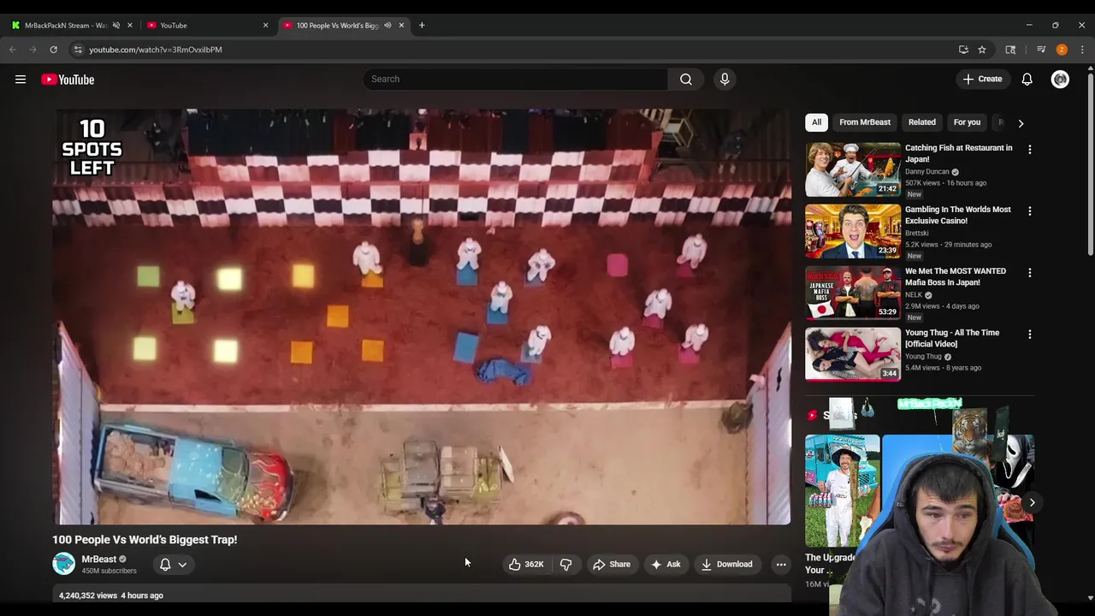
Task: Select the All filter chip
Action: [817, 121]
